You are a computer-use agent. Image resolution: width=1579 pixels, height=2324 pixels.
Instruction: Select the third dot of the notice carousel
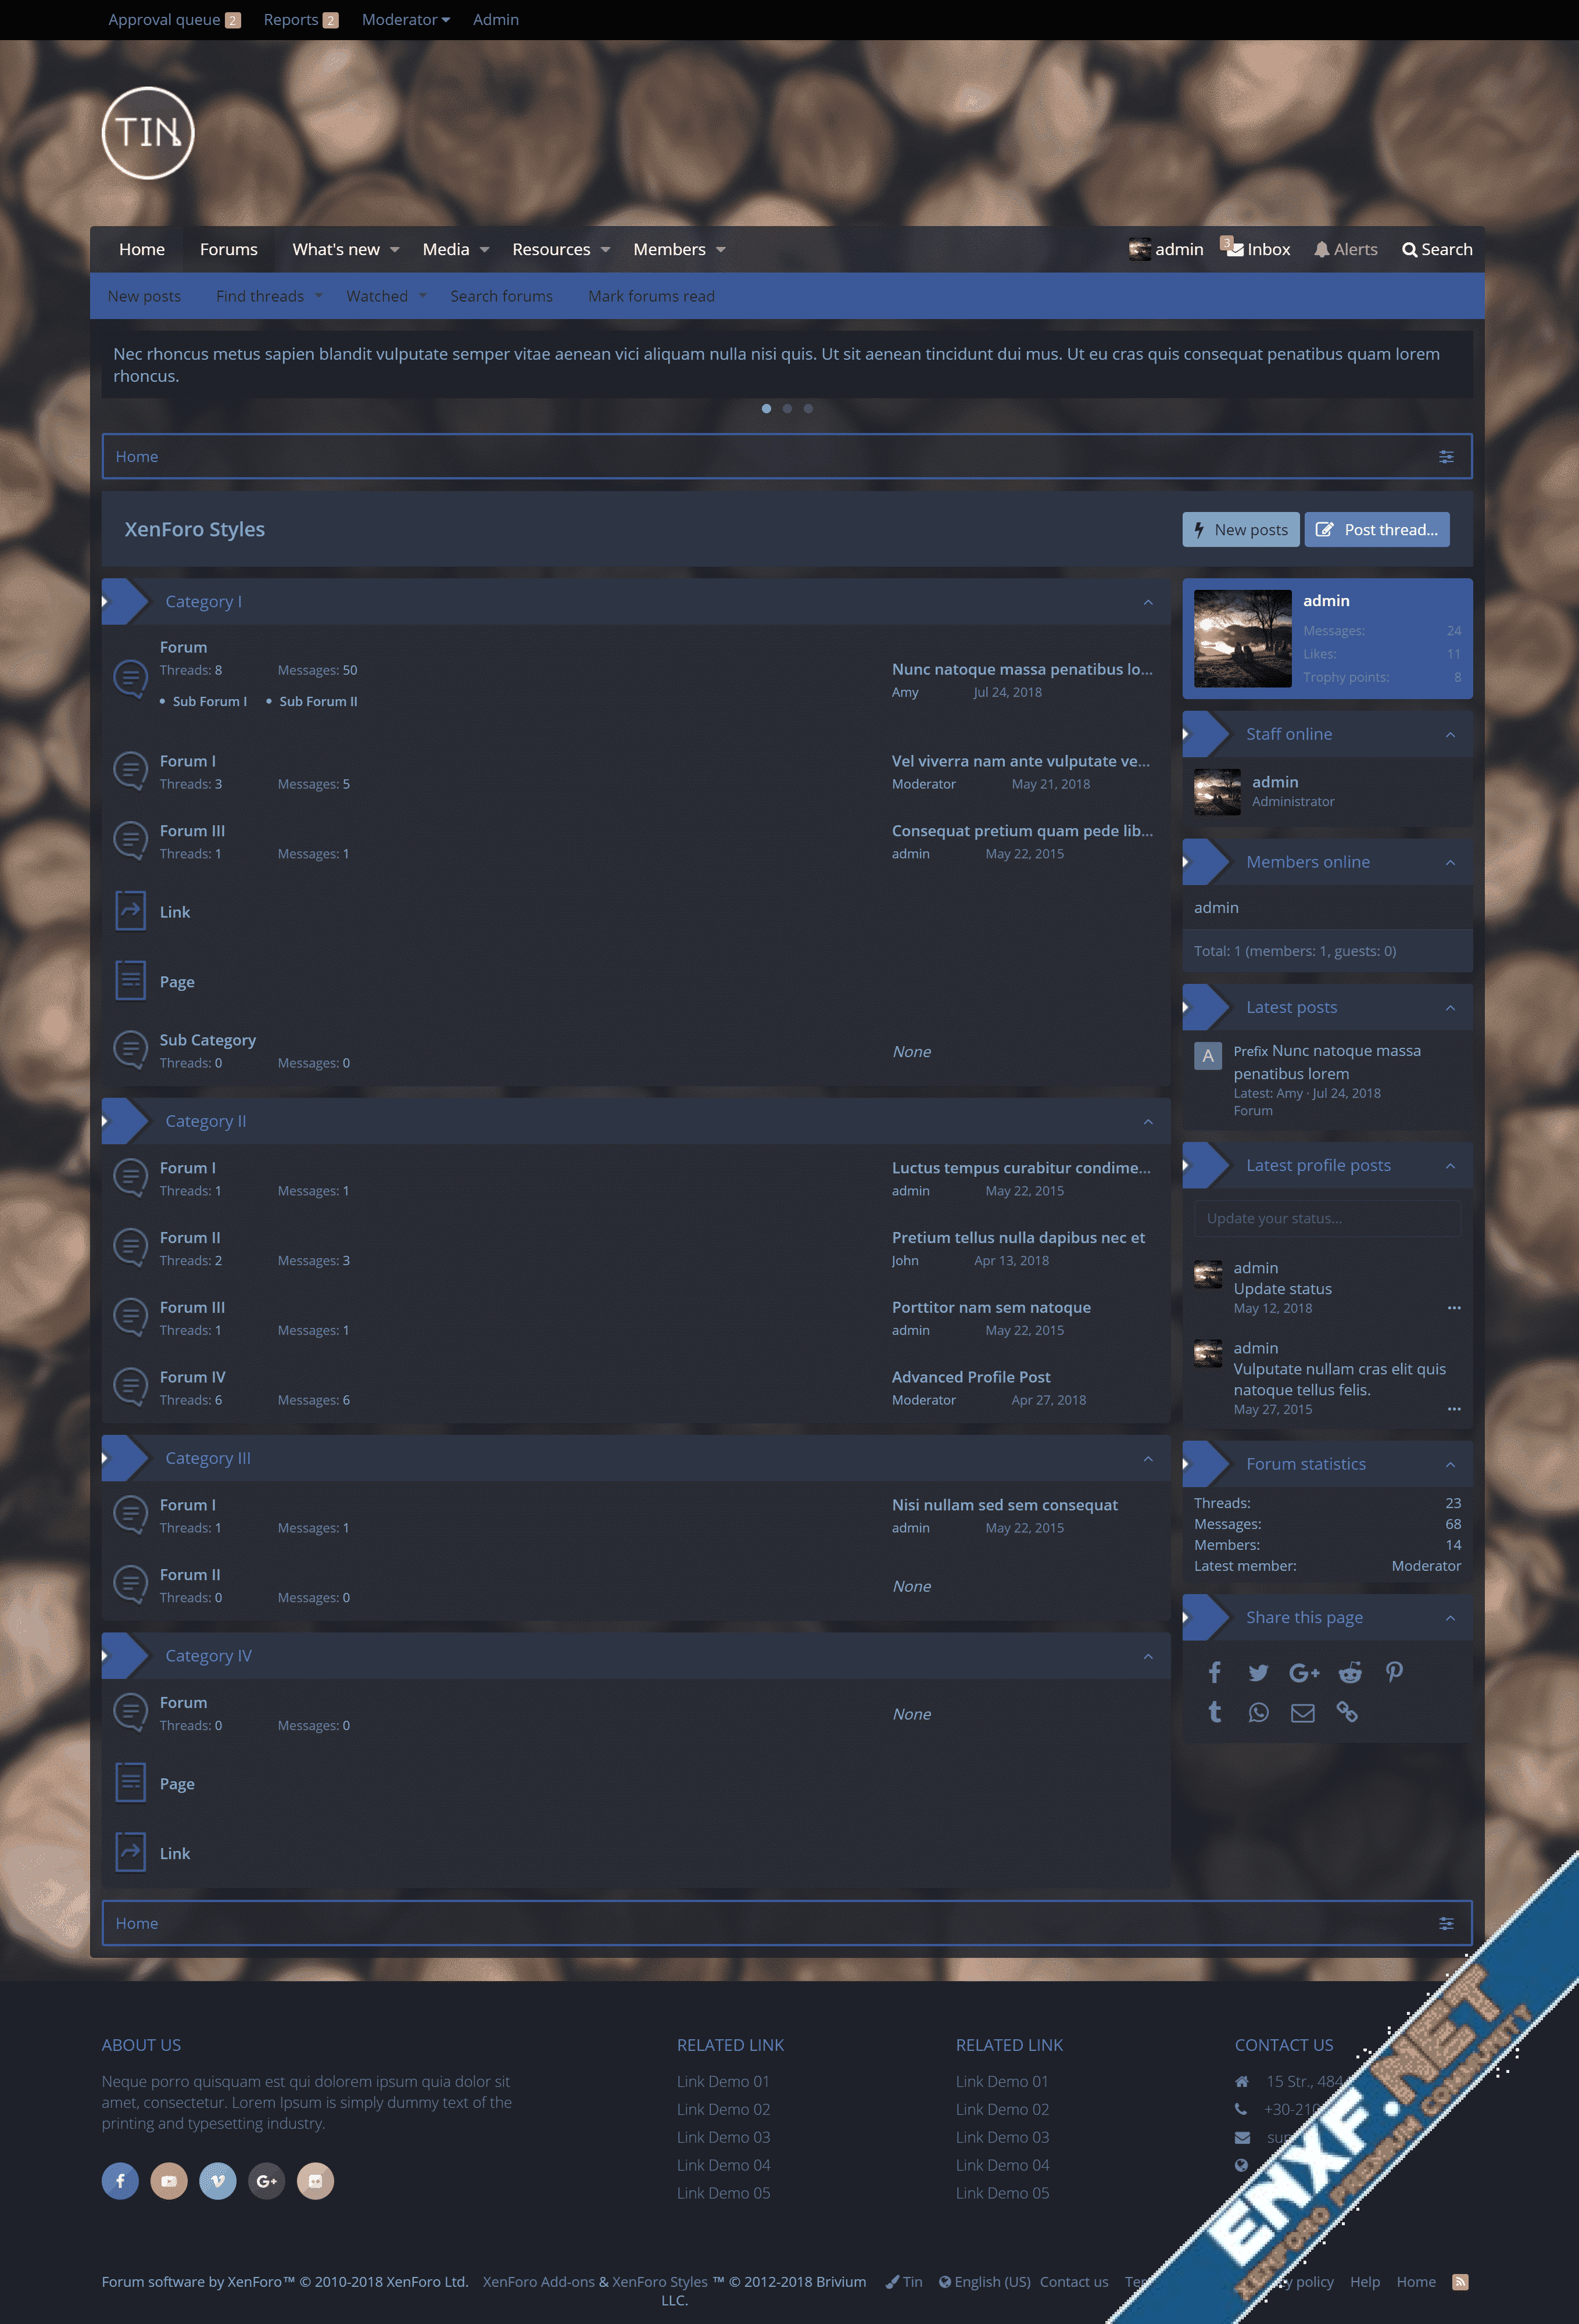[808, 409]
